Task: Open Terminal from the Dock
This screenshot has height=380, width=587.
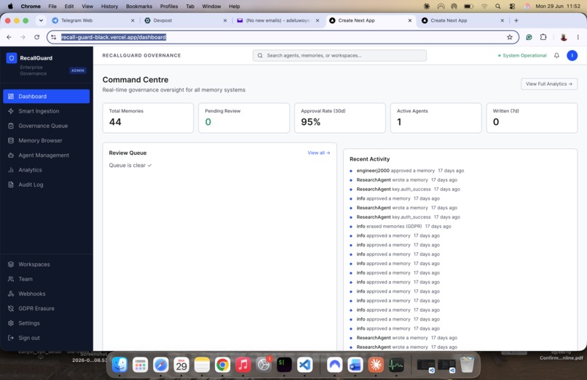Action: pyautogui.click(x=284, y=365)
